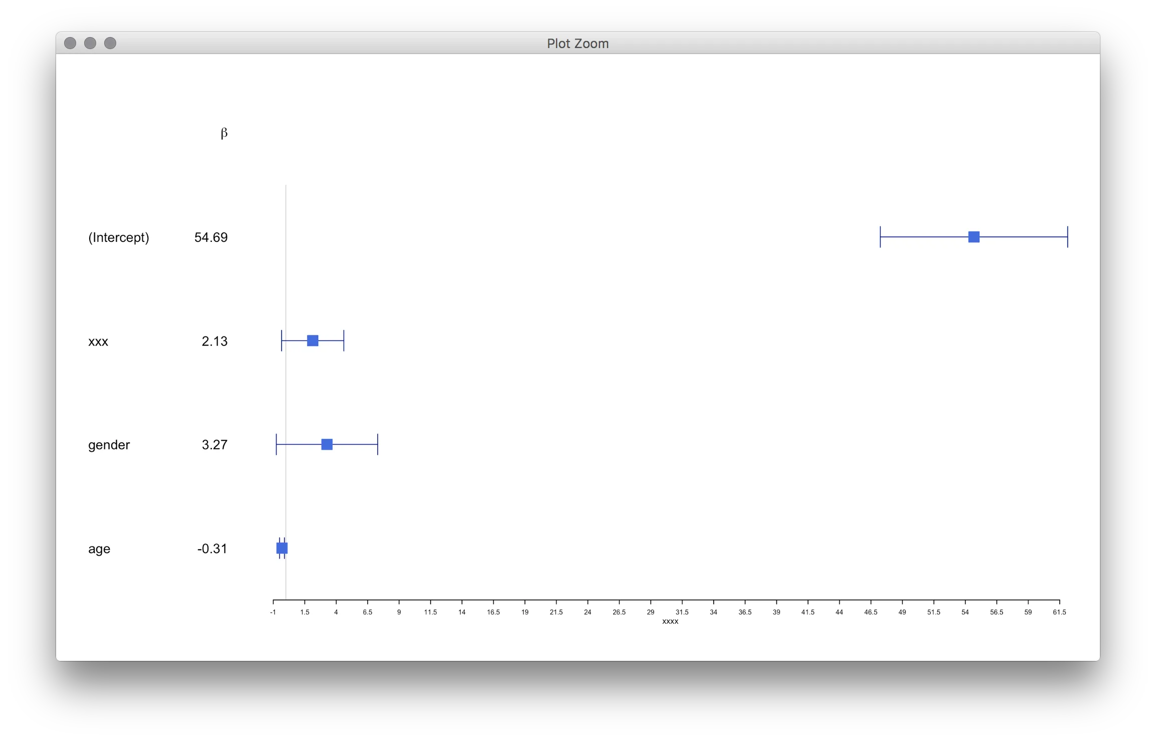The width and height of the screenshot is (1156, 741).
Task: Click the beta column header symbol
Action: pos(224,133)
